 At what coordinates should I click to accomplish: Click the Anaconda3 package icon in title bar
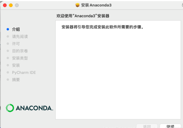coord(77,5)
